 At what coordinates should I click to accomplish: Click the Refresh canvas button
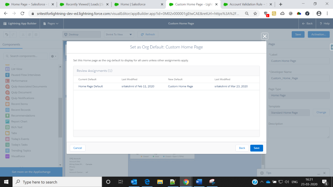click(148, 34)
